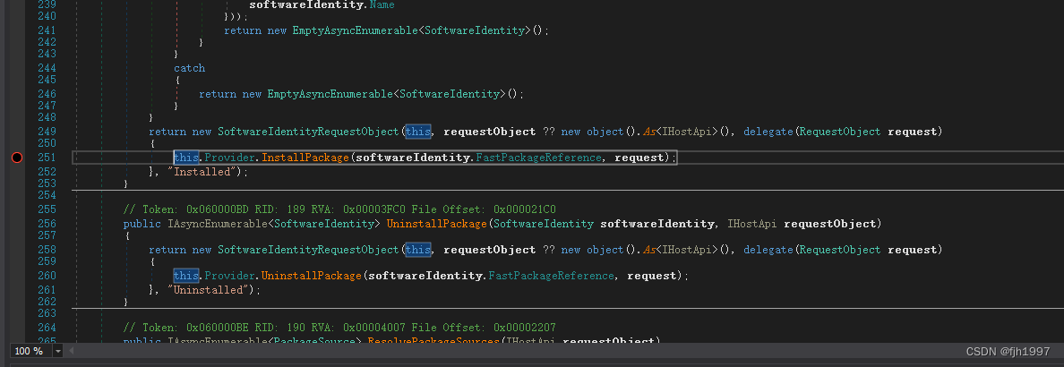Click 'FastPackageReference' on line 251
Image resolution: width=1064 pixels, height=367 pixels.
click(x=538, y=158)
